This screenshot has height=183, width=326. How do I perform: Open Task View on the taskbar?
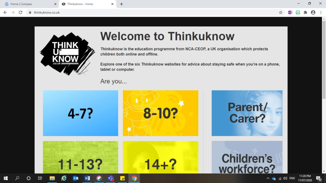(40, 178)
